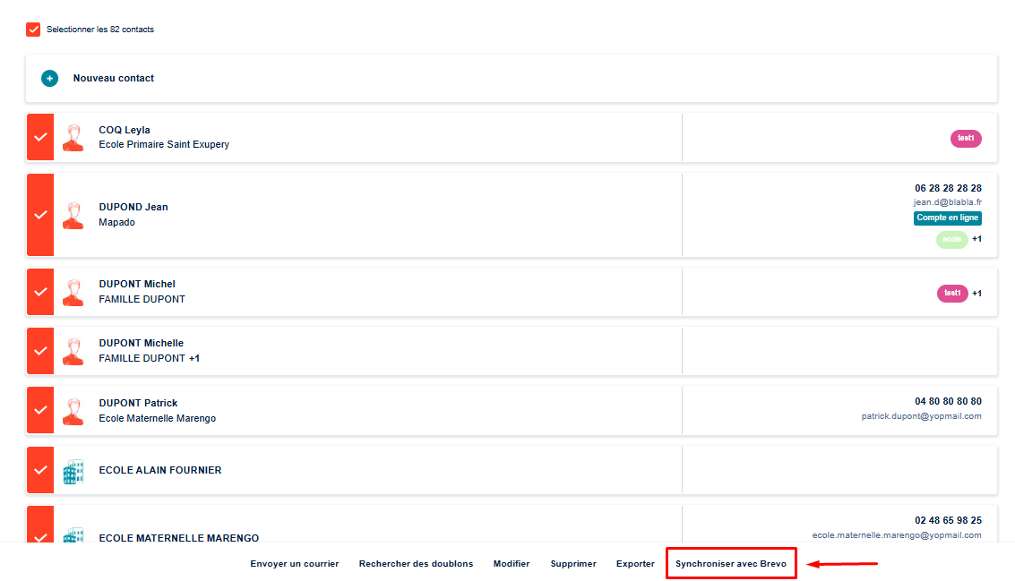The width and height of the screenshot is (1015, 581).
Task: Click the person avatar for COQ Leyla
Action: (73, 138)
